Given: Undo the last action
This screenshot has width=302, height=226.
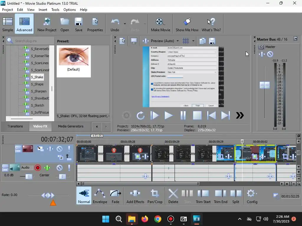Looking at the screenshot, I should pos(115,24).
